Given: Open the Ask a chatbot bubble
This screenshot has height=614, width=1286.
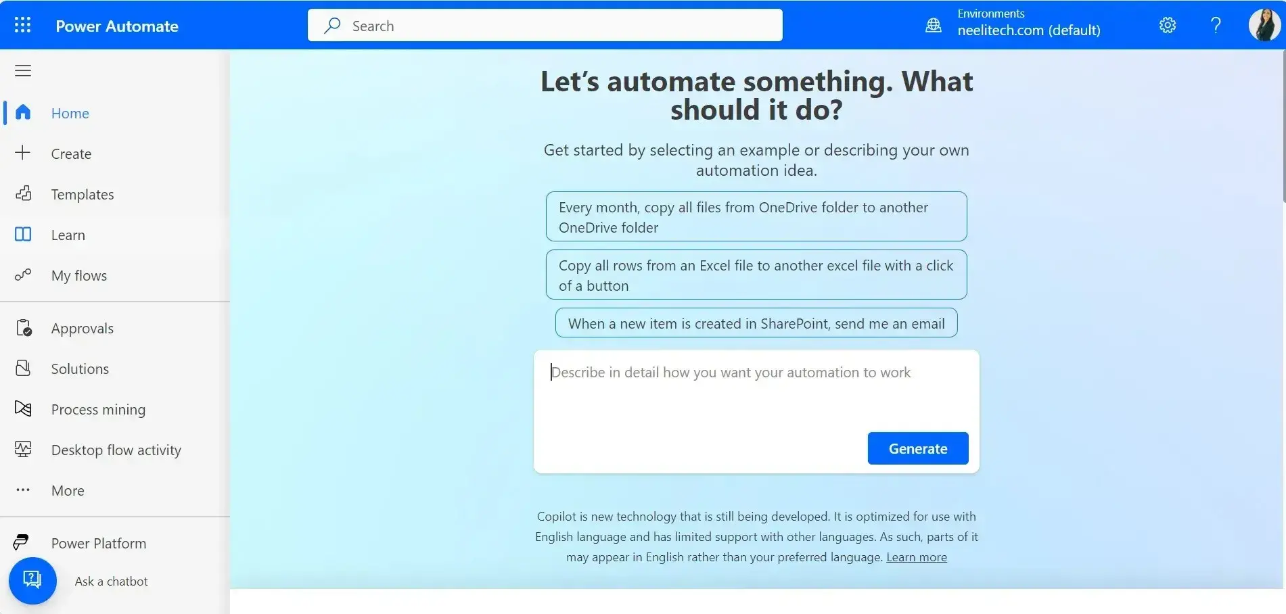Looking at the screenshot, I should tap(32, 580).
